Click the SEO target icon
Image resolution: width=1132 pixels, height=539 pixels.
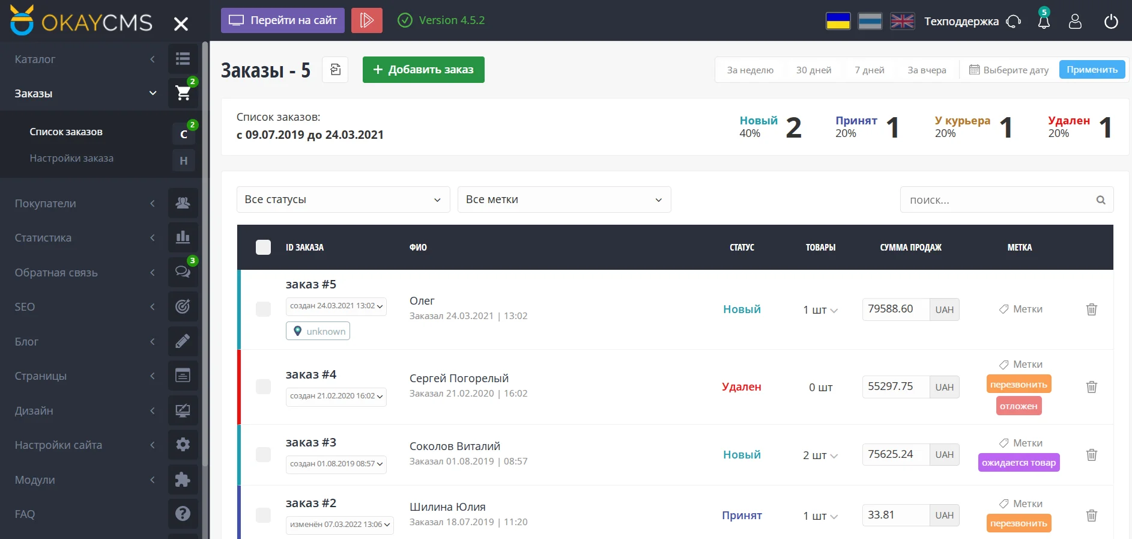(183, 306)
